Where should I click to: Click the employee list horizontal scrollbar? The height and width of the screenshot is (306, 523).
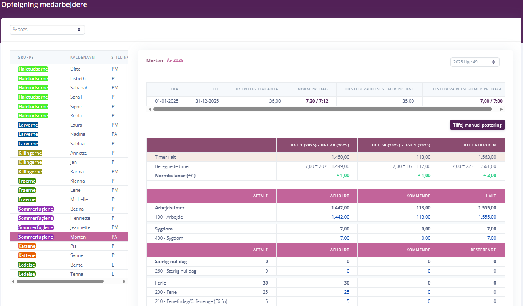[60, 281]
